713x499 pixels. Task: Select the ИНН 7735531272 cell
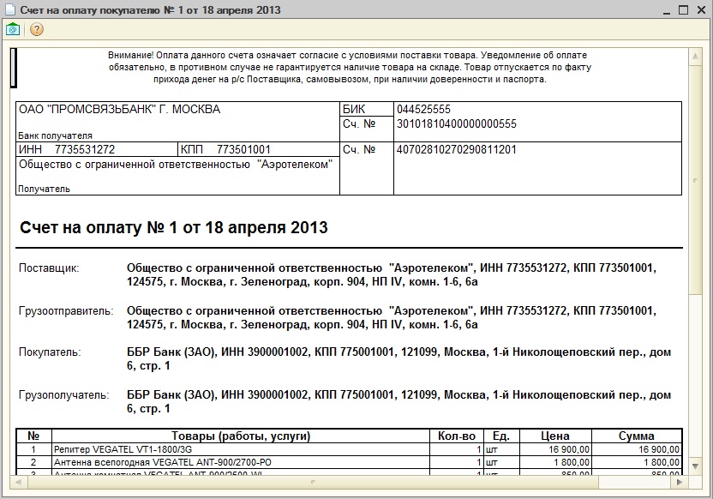point(96,149)
